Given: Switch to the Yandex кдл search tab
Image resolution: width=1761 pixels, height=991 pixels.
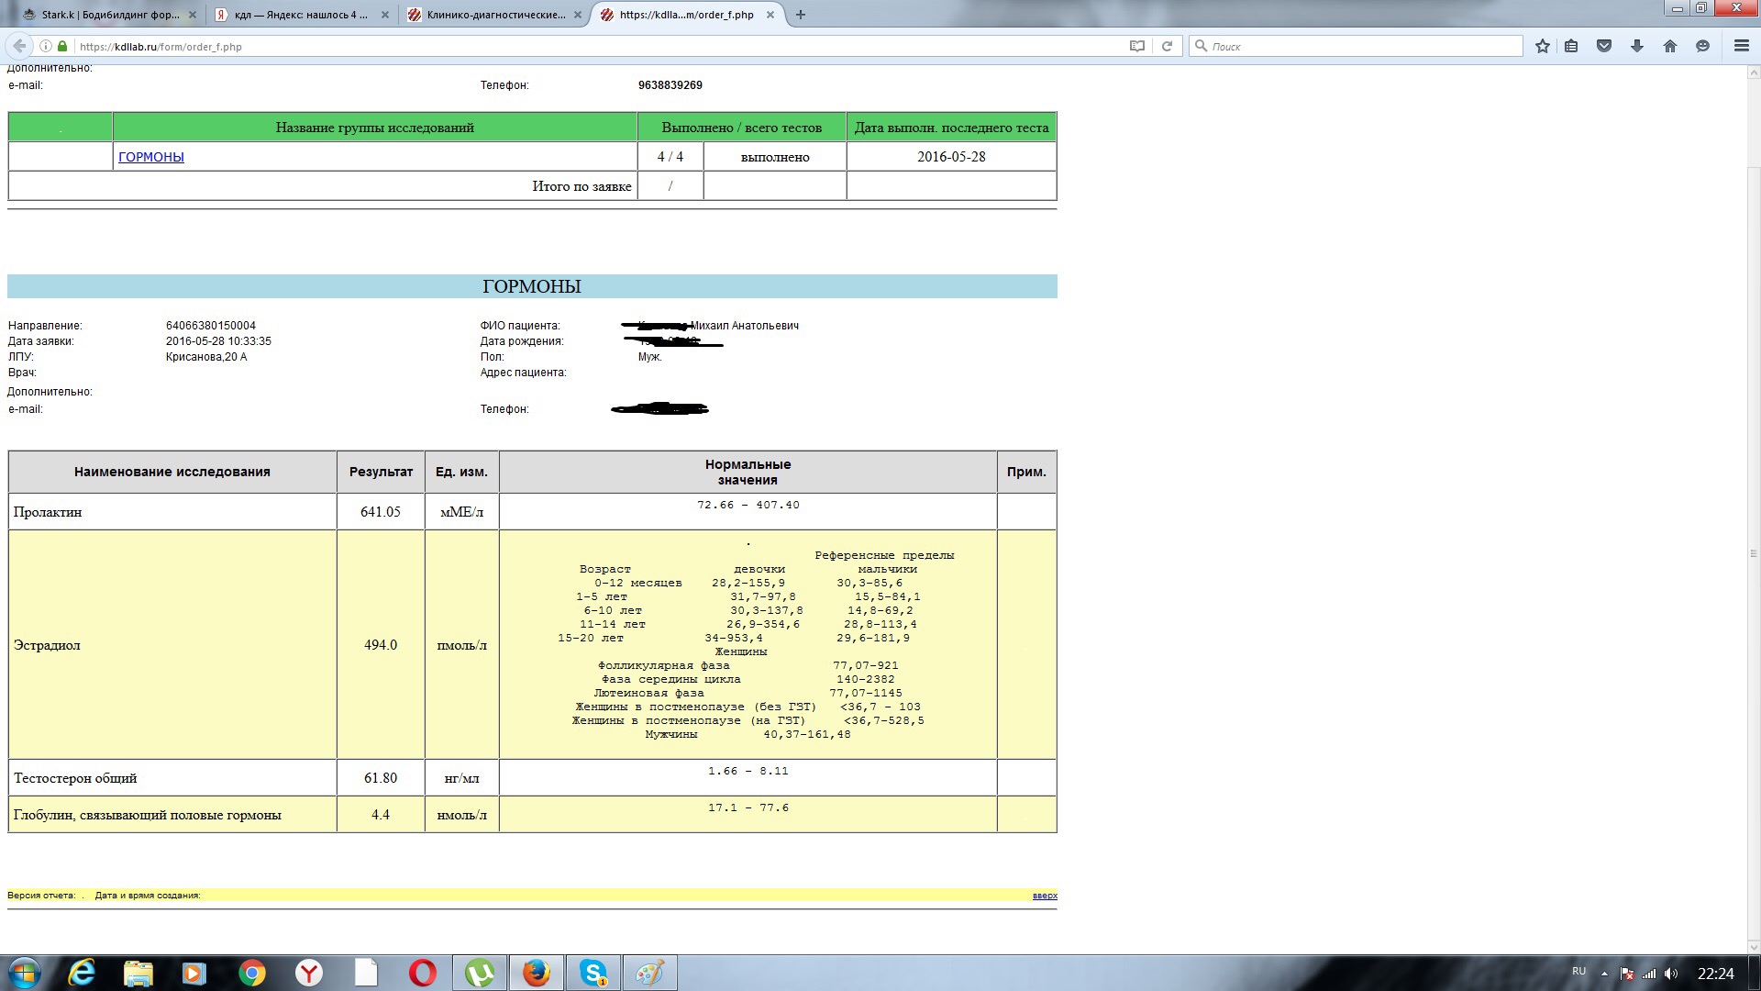Looking at the screenshot, I should click(x=300, y=15).
